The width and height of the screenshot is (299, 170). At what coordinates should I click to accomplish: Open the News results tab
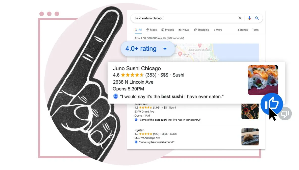(x=184, y=30)
